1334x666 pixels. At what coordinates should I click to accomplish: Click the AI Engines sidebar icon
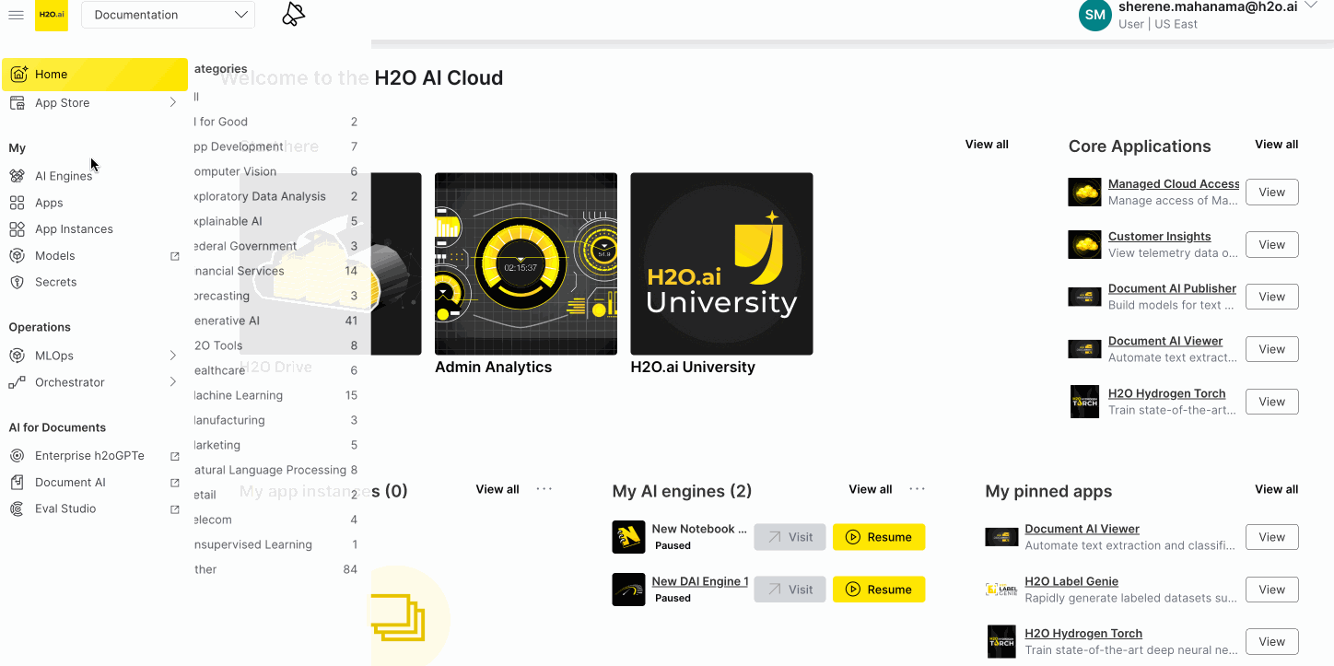click(18, 176)
